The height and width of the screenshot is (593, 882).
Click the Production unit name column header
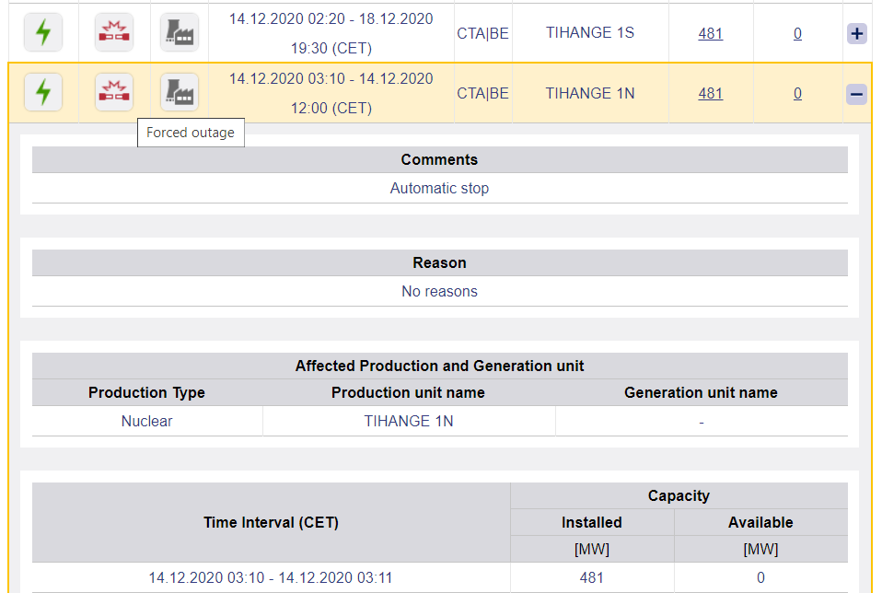tap(408, 393)
